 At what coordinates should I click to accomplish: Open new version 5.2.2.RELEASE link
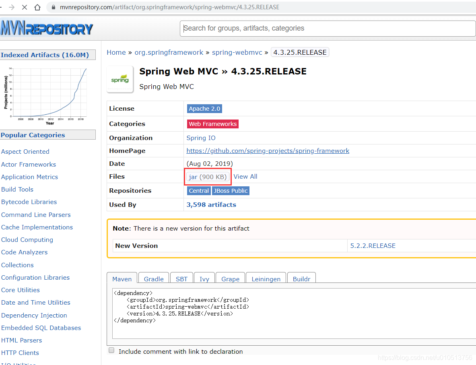pos(373,245)
